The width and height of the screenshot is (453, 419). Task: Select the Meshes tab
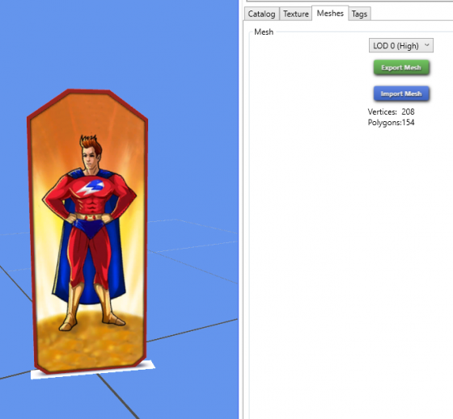[330, 13]
